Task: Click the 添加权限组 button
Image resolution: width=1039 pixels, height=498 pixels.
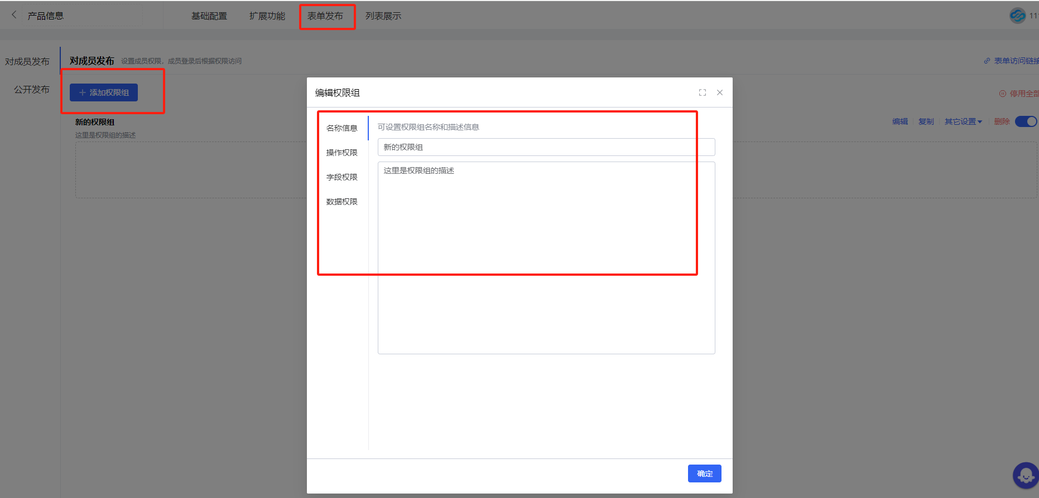Action: coord(104,92)
